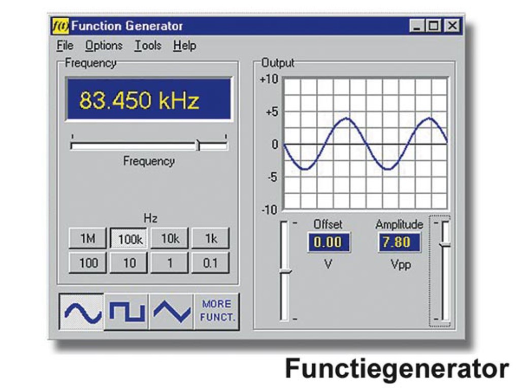520x390 pixels.
Task: Click the vertical Amplitude slider handle
Action: click(445, 245)
